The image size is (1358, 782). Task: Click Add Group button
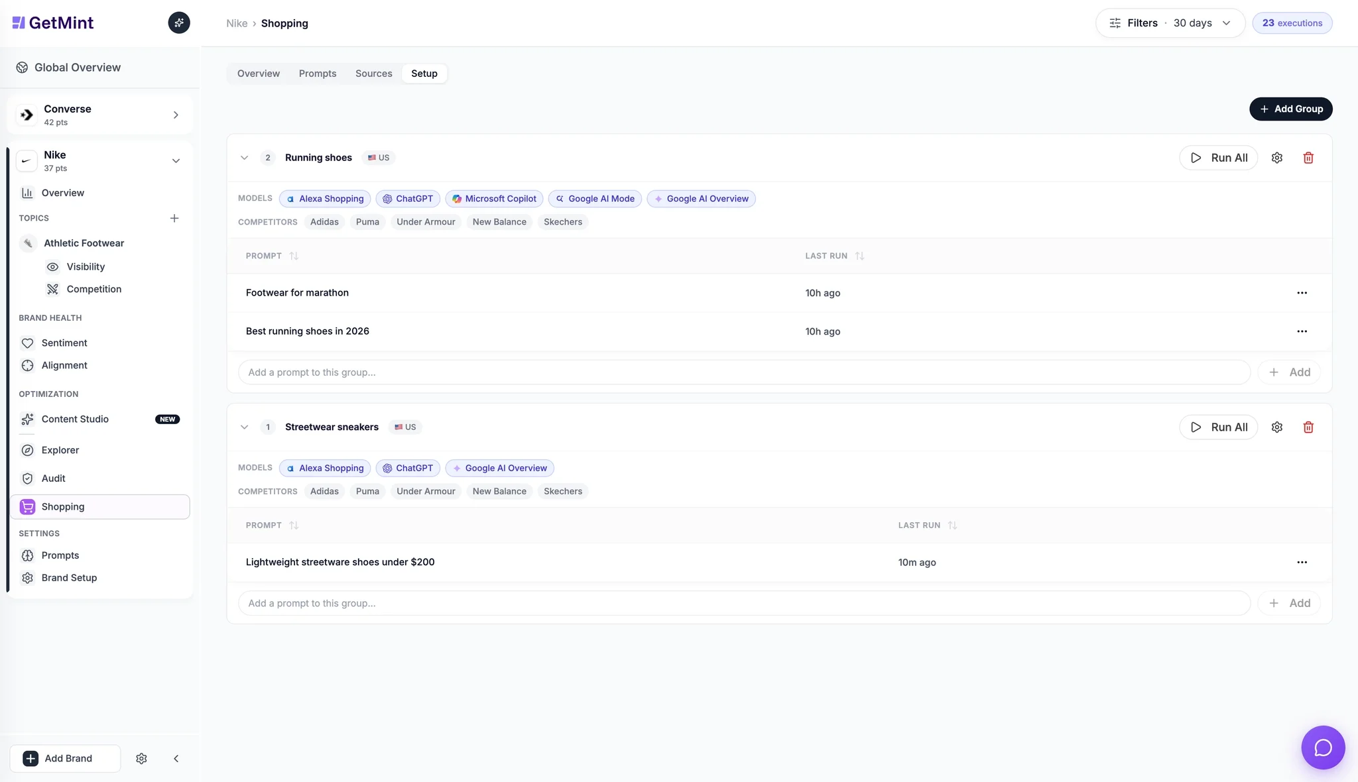(1290, 109)
